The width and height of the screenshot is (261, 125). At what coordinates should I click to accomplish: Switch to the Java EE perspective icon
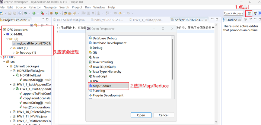(255, 13)
